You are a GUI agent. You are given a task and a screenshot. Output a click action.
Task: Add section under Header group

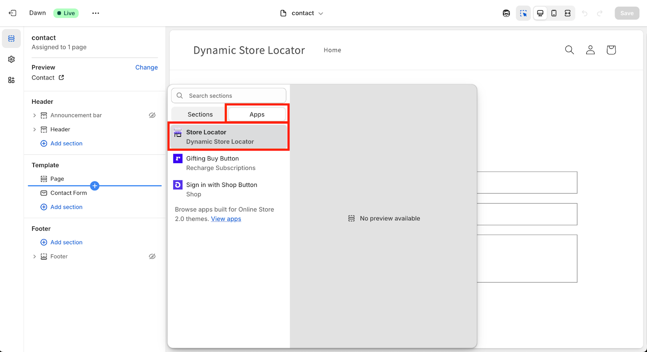(61, 143)
